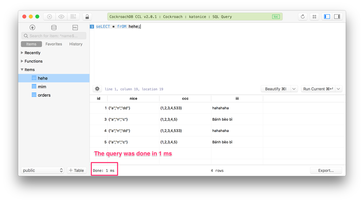The width and height of the screenshot is (364, 202).
Task: Click the editor settings gear icon
Action: click(x=97, y=89)
